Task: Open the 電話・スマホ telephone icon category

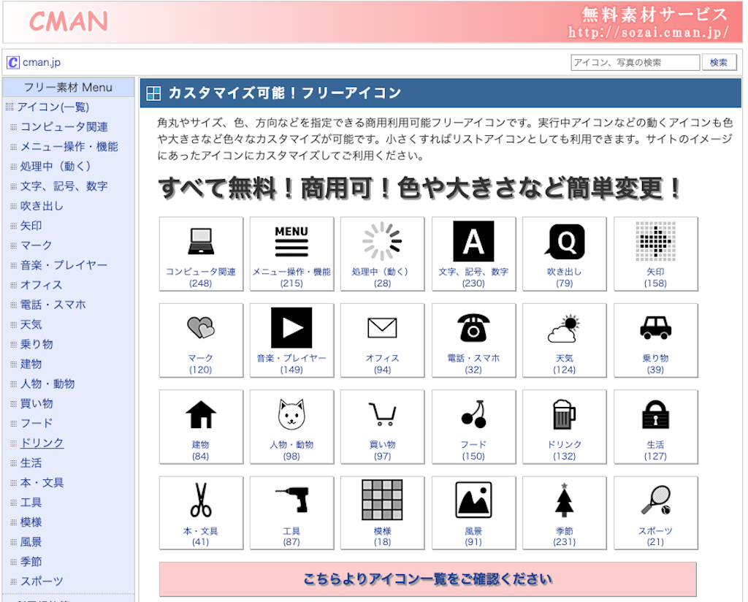Action: click(473, 327)
